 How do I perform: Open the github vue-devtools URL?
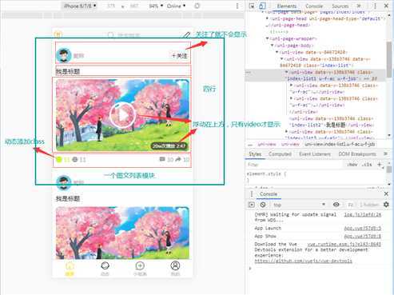tap(303, 261)
